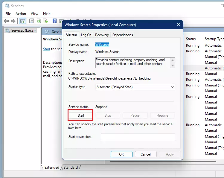Click the disabled Pause button
Image resolution: width=224 pixels, height=178 pixels.
tap(135, 115)
